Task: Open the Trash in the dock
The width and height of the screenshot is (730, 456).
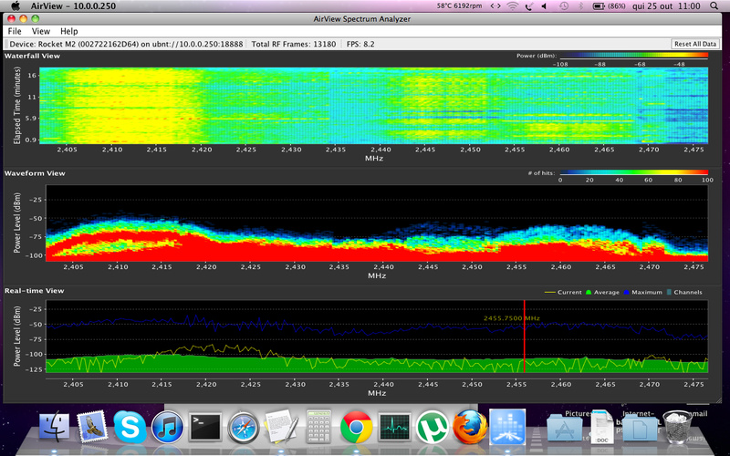Action: [675, 427]
